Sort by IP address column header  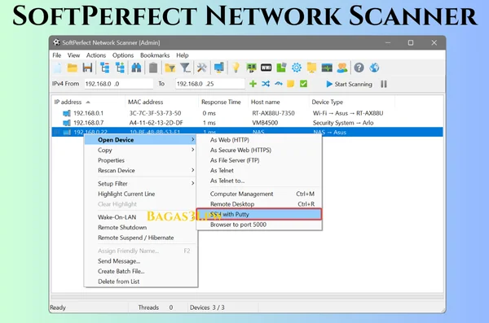pos(88,102)
